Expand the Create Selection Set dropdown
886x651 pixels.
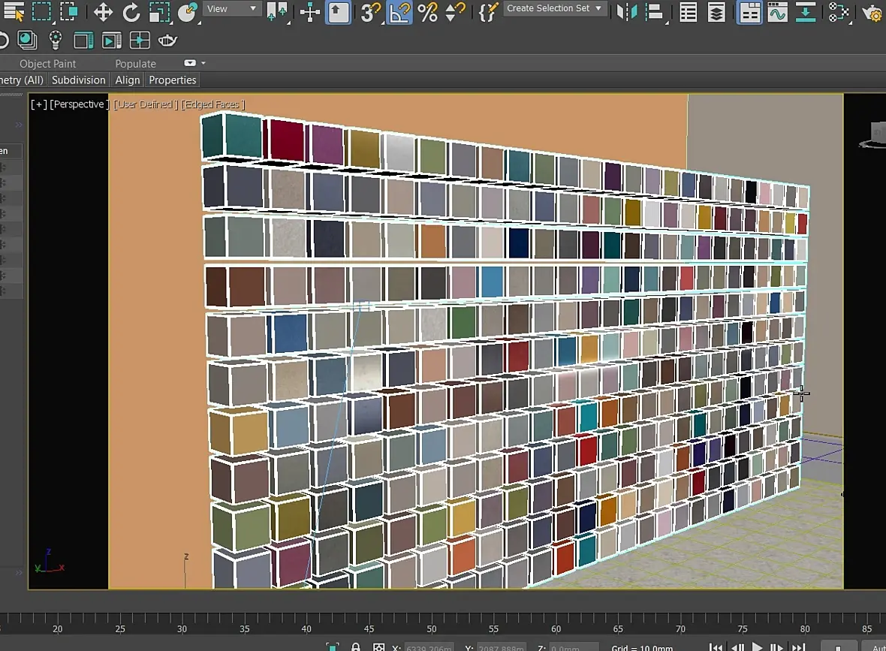pyautogui.click(x=555, y=8)
